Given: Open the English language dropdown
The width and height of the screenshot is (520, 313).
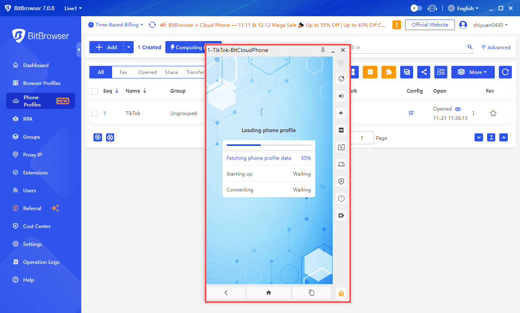Looking at the screenshot, I should 463,8.
